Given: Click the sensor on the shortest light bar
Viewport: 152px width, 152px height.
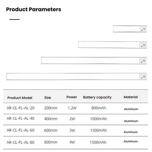Looking at the screenshot, I should tap(144, 29).
